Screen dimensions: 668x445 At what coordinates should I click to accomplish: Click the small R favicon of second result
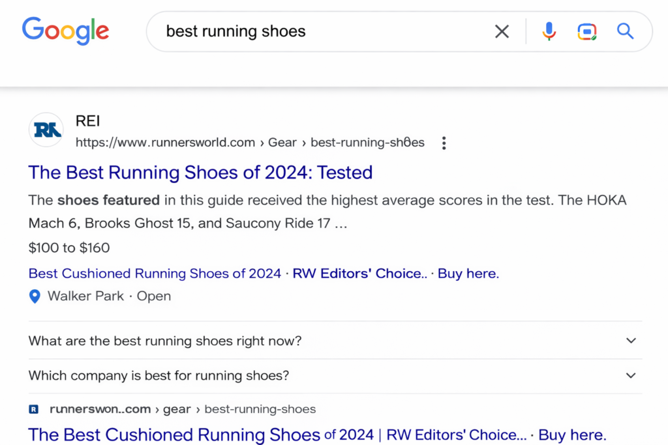pos(34,409)
